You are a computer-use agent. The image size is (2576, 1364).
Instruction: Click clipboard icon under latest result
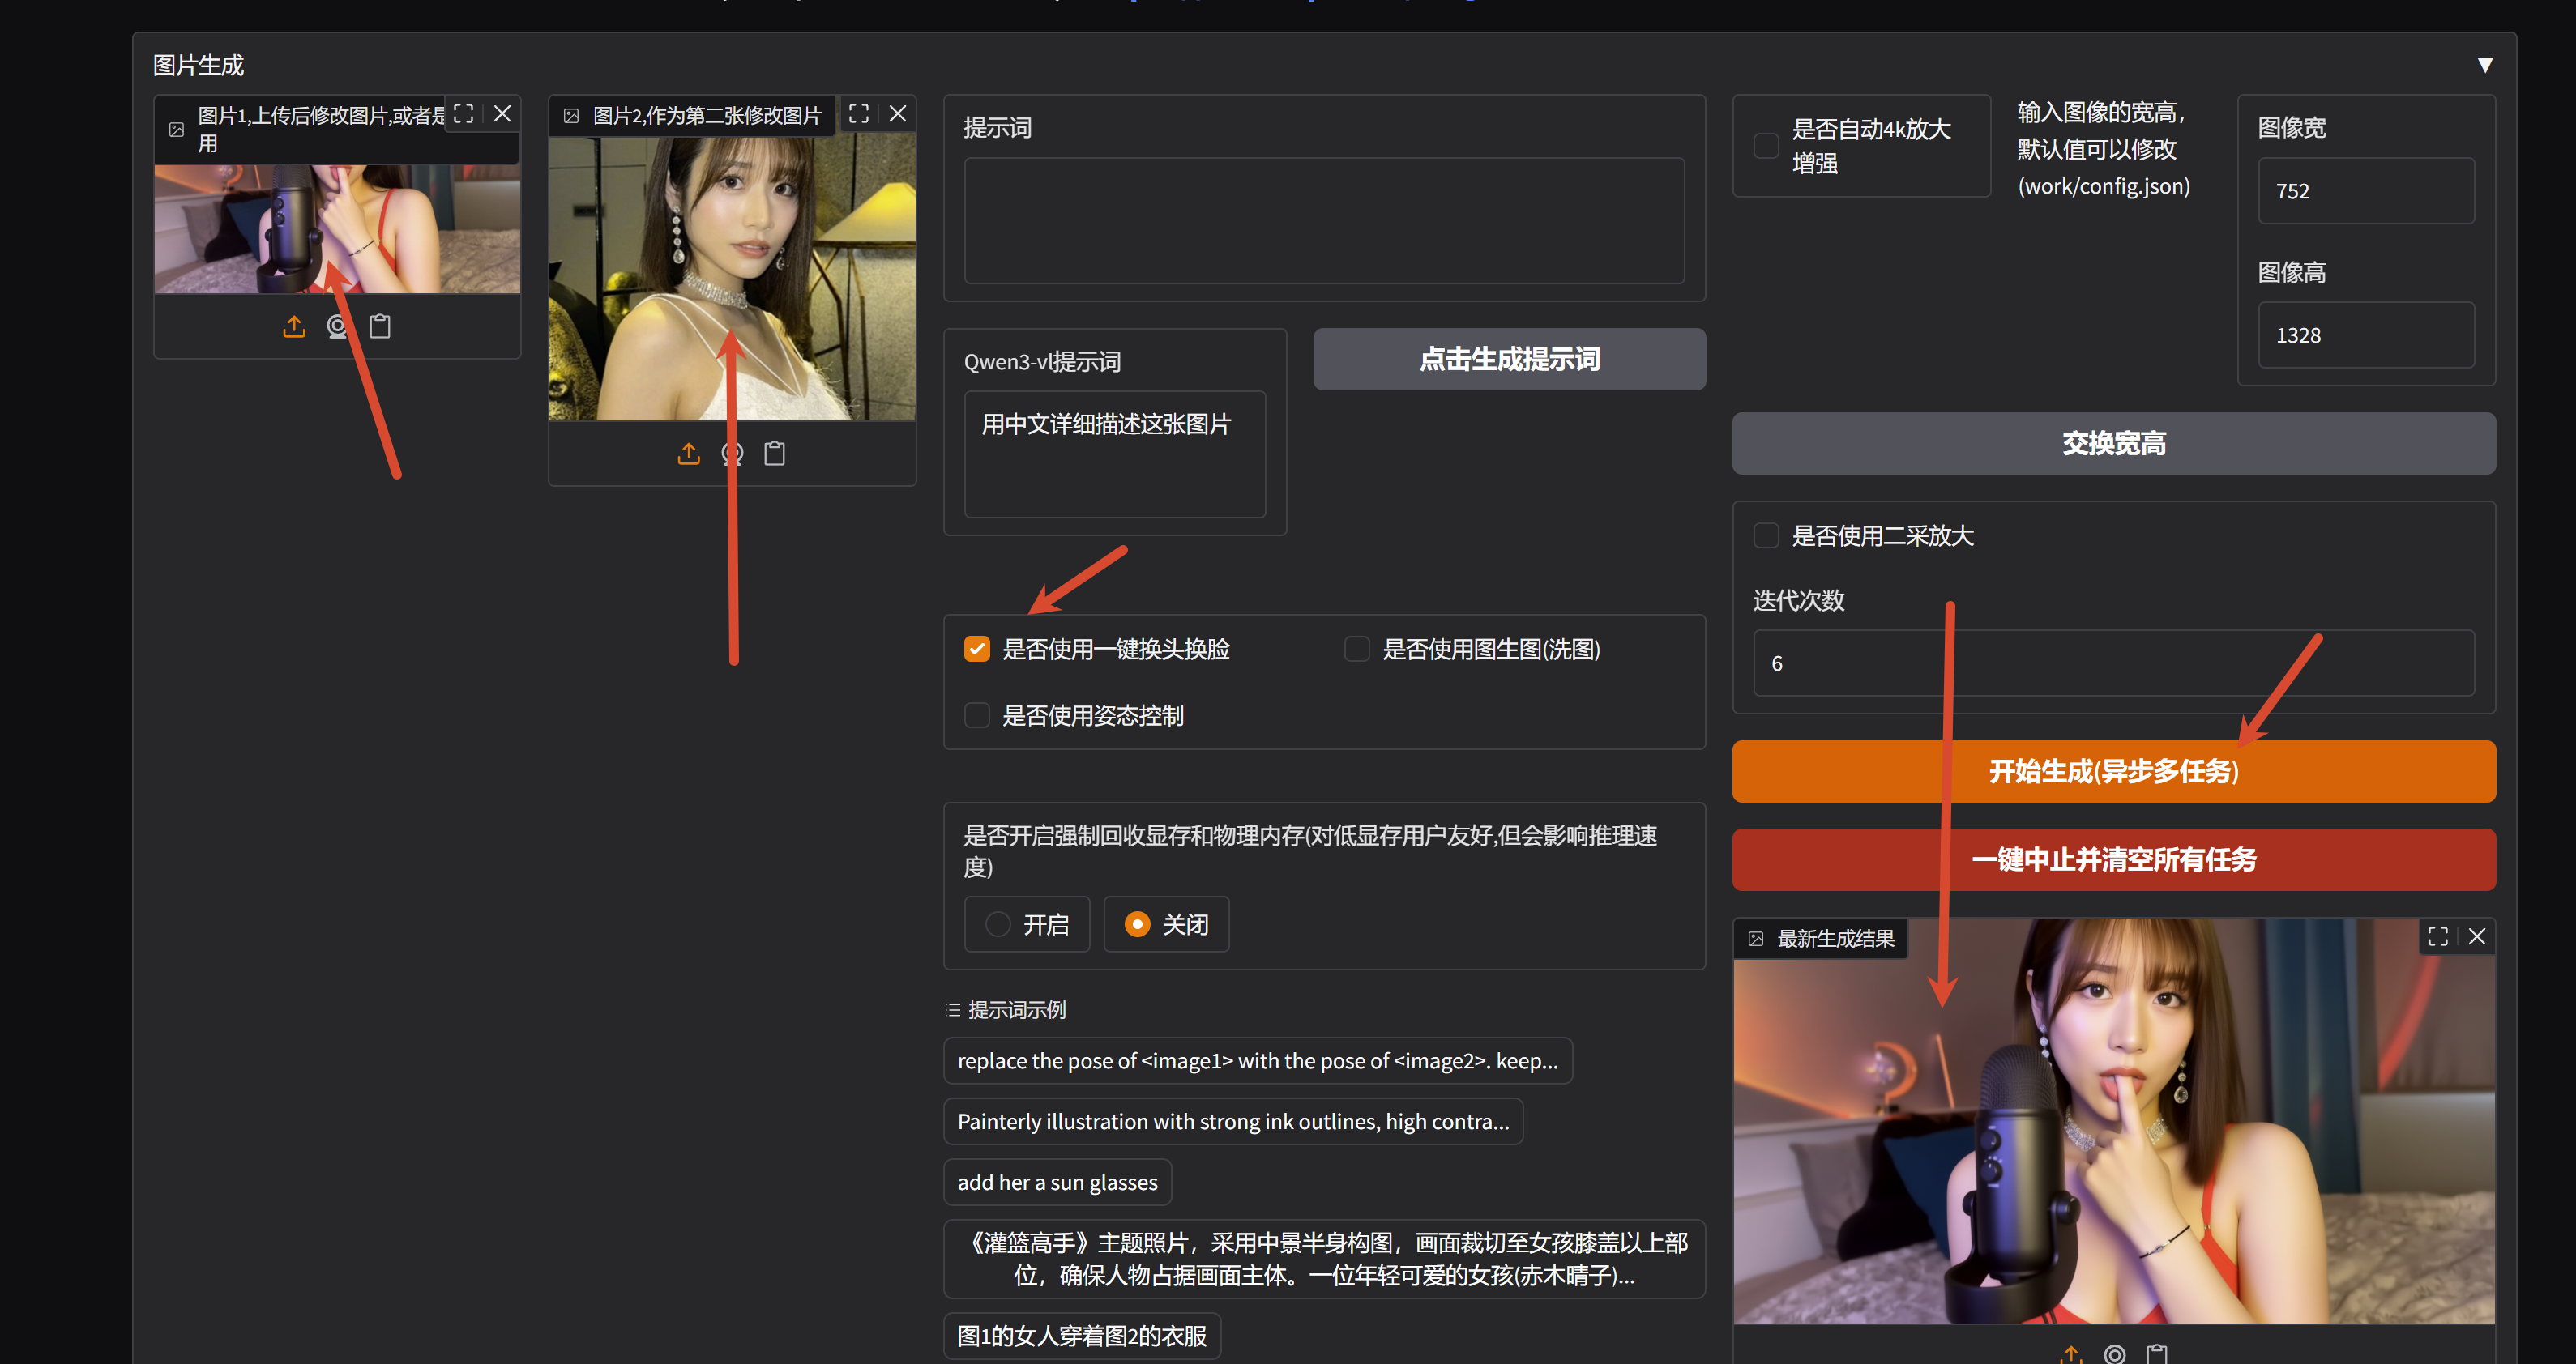(2157, 1354)
